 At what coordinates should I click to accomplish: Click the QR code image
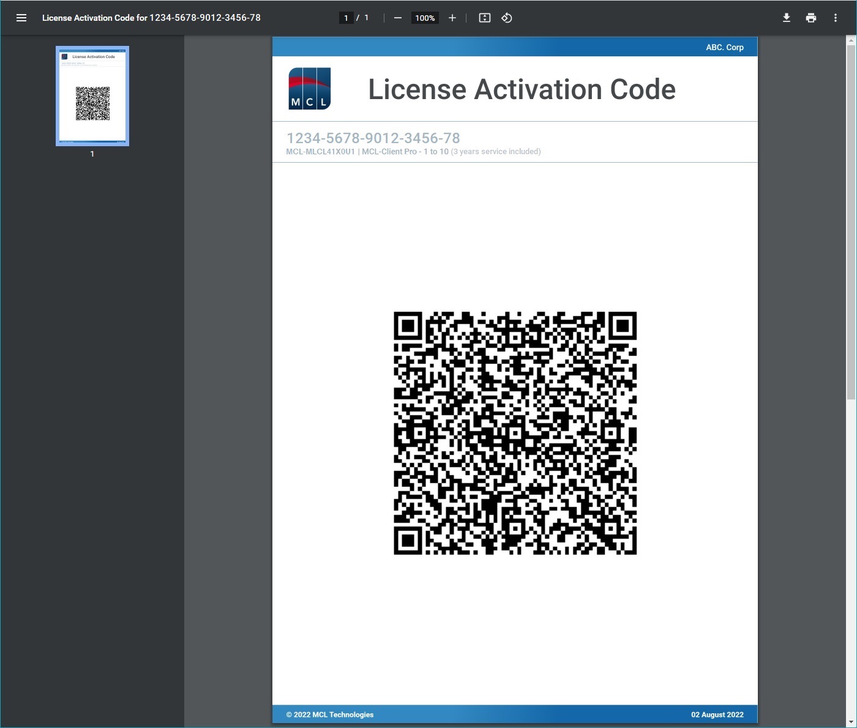coord(515,433)
